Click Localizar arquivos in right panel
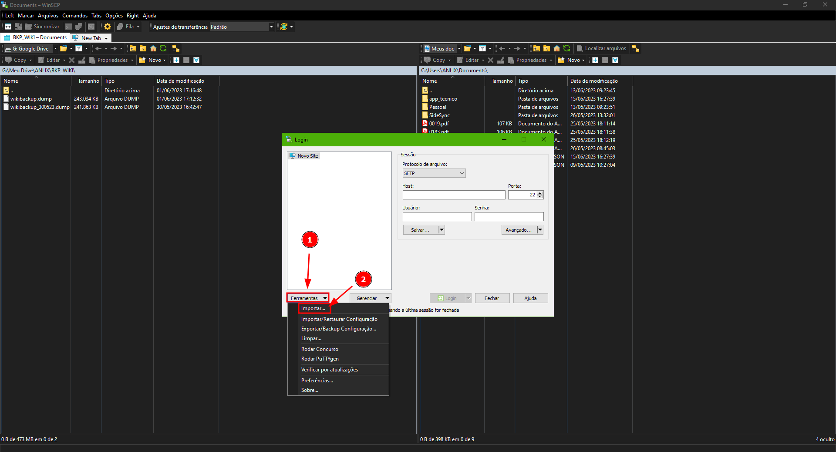 click(x=601, y=48)
